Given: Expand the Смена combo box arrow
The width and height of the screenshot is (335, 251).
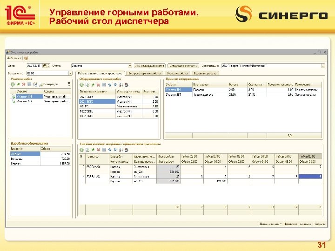Looking at the screenshot, I should 129,66.
